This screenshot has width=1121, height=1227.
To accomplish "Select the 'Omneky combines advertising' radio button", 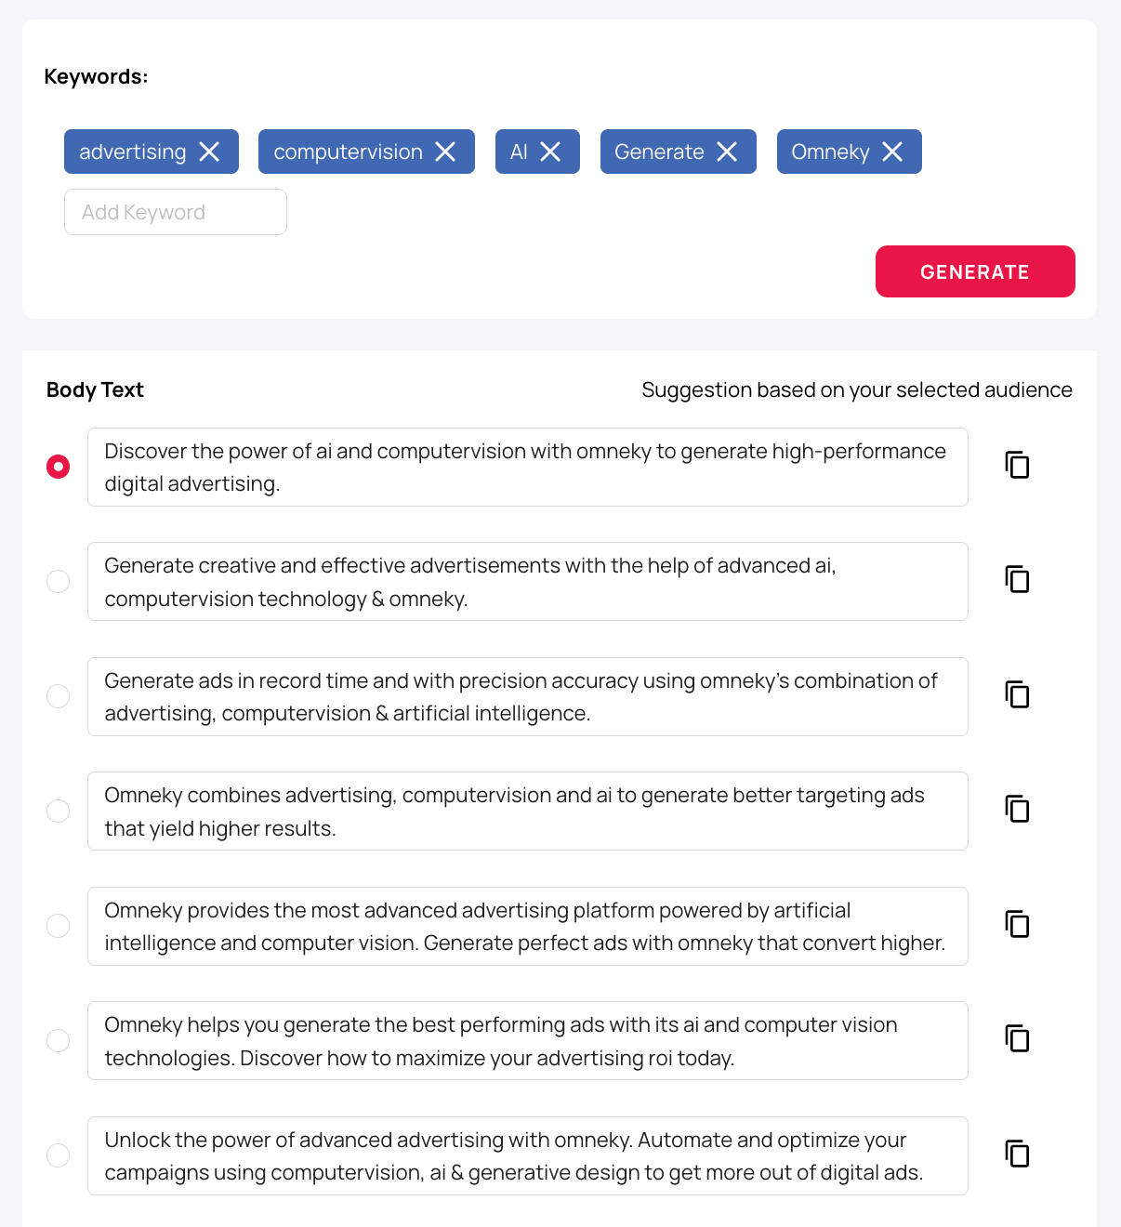I will coord(59,811).
